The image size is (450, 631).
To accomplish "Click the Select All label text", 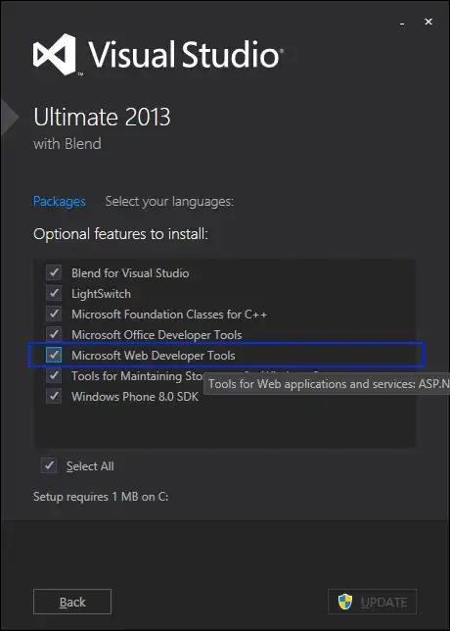I will click(90, 466).
